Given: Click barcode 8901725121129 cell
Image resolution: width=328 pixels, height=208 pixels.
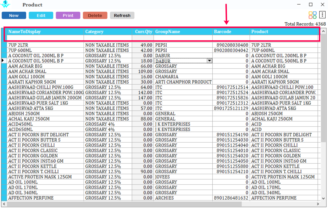Looking at the screenshot, I should tap(231, 108).
